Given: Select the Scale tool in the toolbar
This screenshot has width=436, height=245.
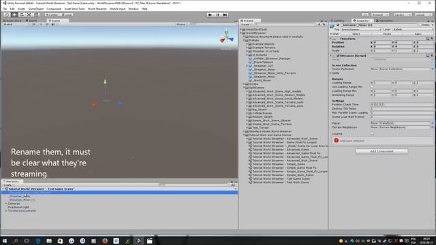Looking at the screenshot, I should tap(29, 15).
